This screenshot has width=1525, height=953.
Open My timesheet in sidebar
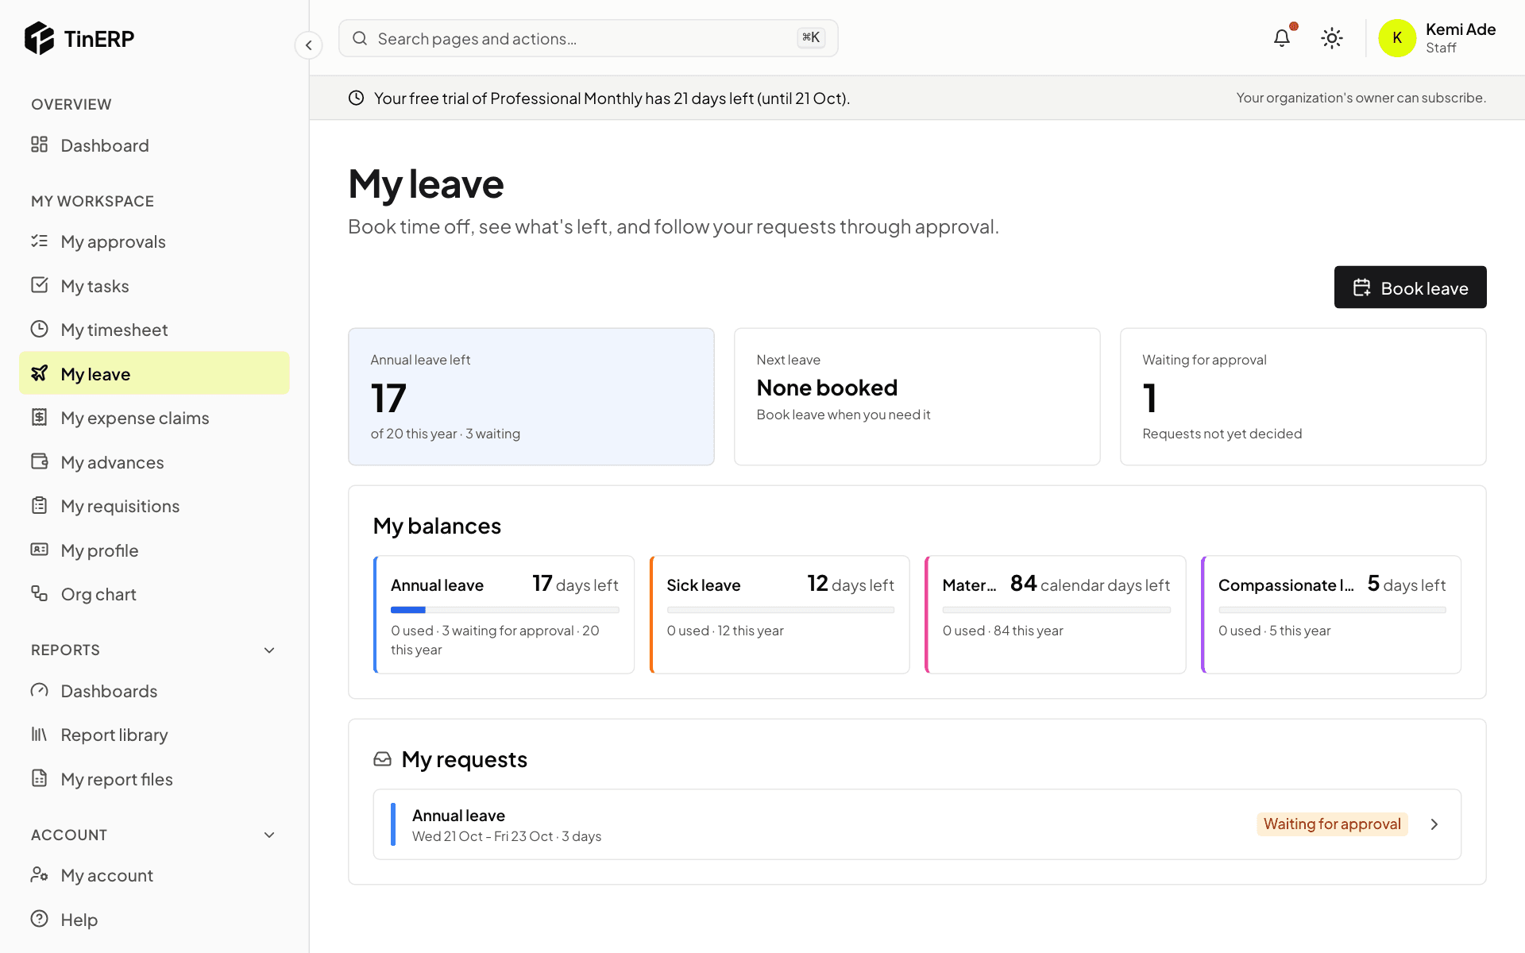[x=154, y=330]
